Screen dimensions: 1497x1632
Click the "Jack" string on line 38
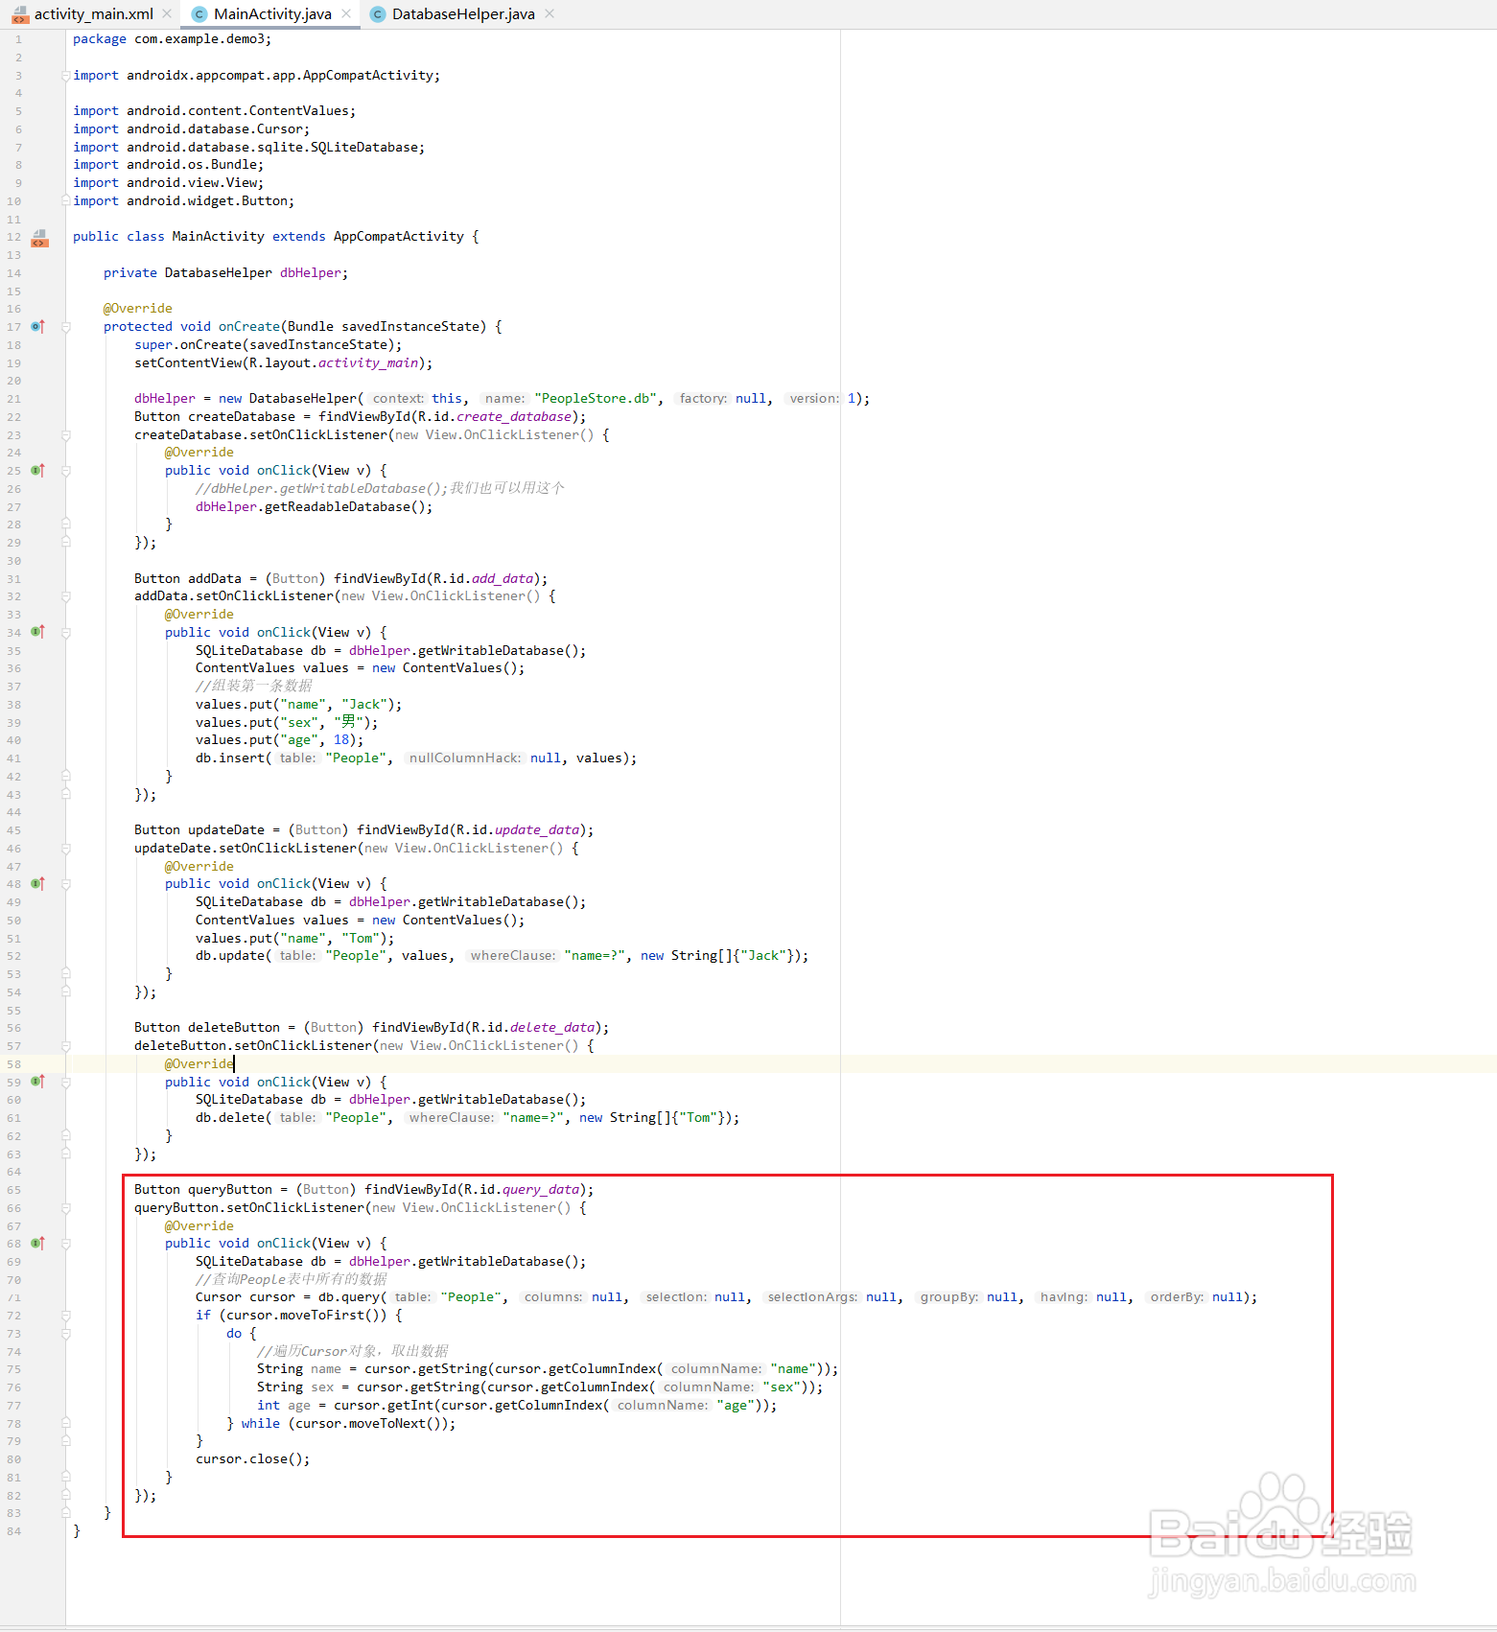[364, 705]
